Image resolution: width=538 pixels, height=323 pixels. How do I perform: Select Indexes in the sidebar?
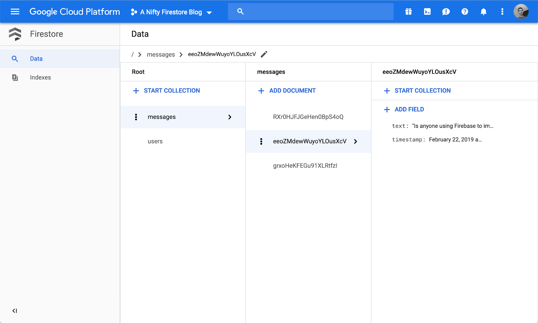coord(60,77)
